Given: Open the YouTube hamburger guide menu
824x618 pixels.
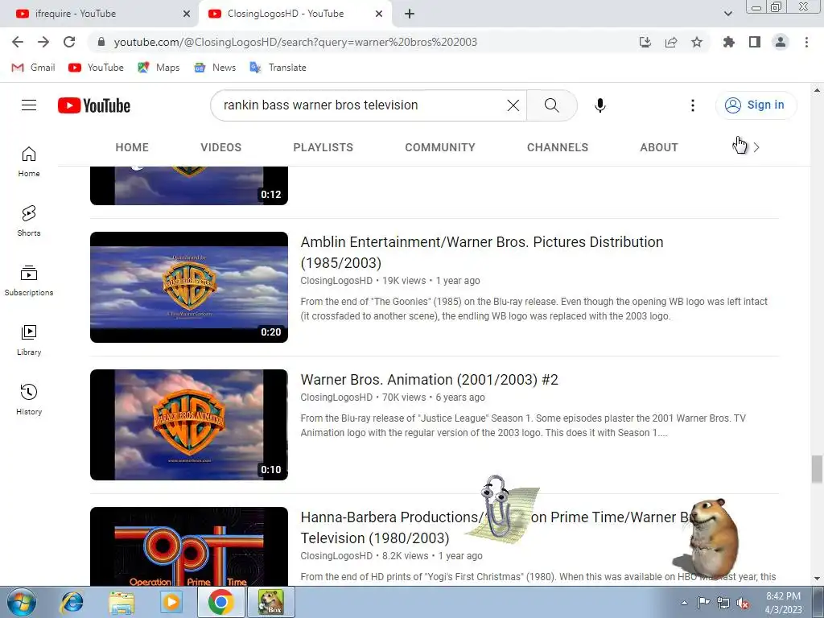Looking at the screenshot, I should (x=29, y=105).
